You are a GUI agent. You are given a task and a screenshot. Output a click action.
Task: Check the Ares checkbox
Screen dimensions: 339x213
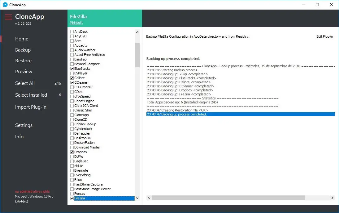72,41
